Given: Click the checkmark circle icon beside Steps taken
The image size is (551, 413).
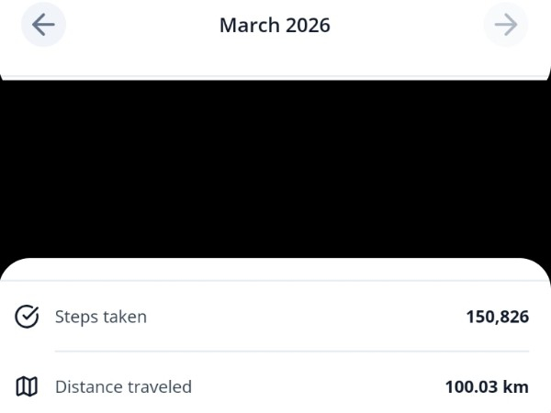Looking at the screenshot, I should [x=28, y=317].
